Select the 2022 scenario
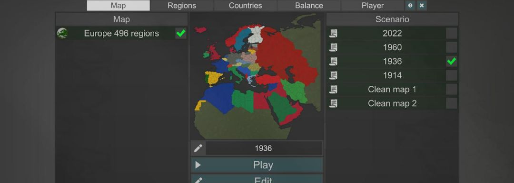The width and height of the screenshot is (514, 183). point(392,33)
